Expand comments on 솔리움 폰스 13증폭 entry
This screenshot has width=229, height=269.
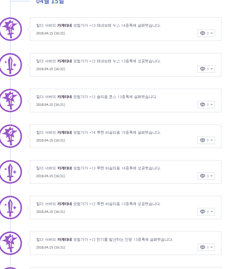[206, 105]
